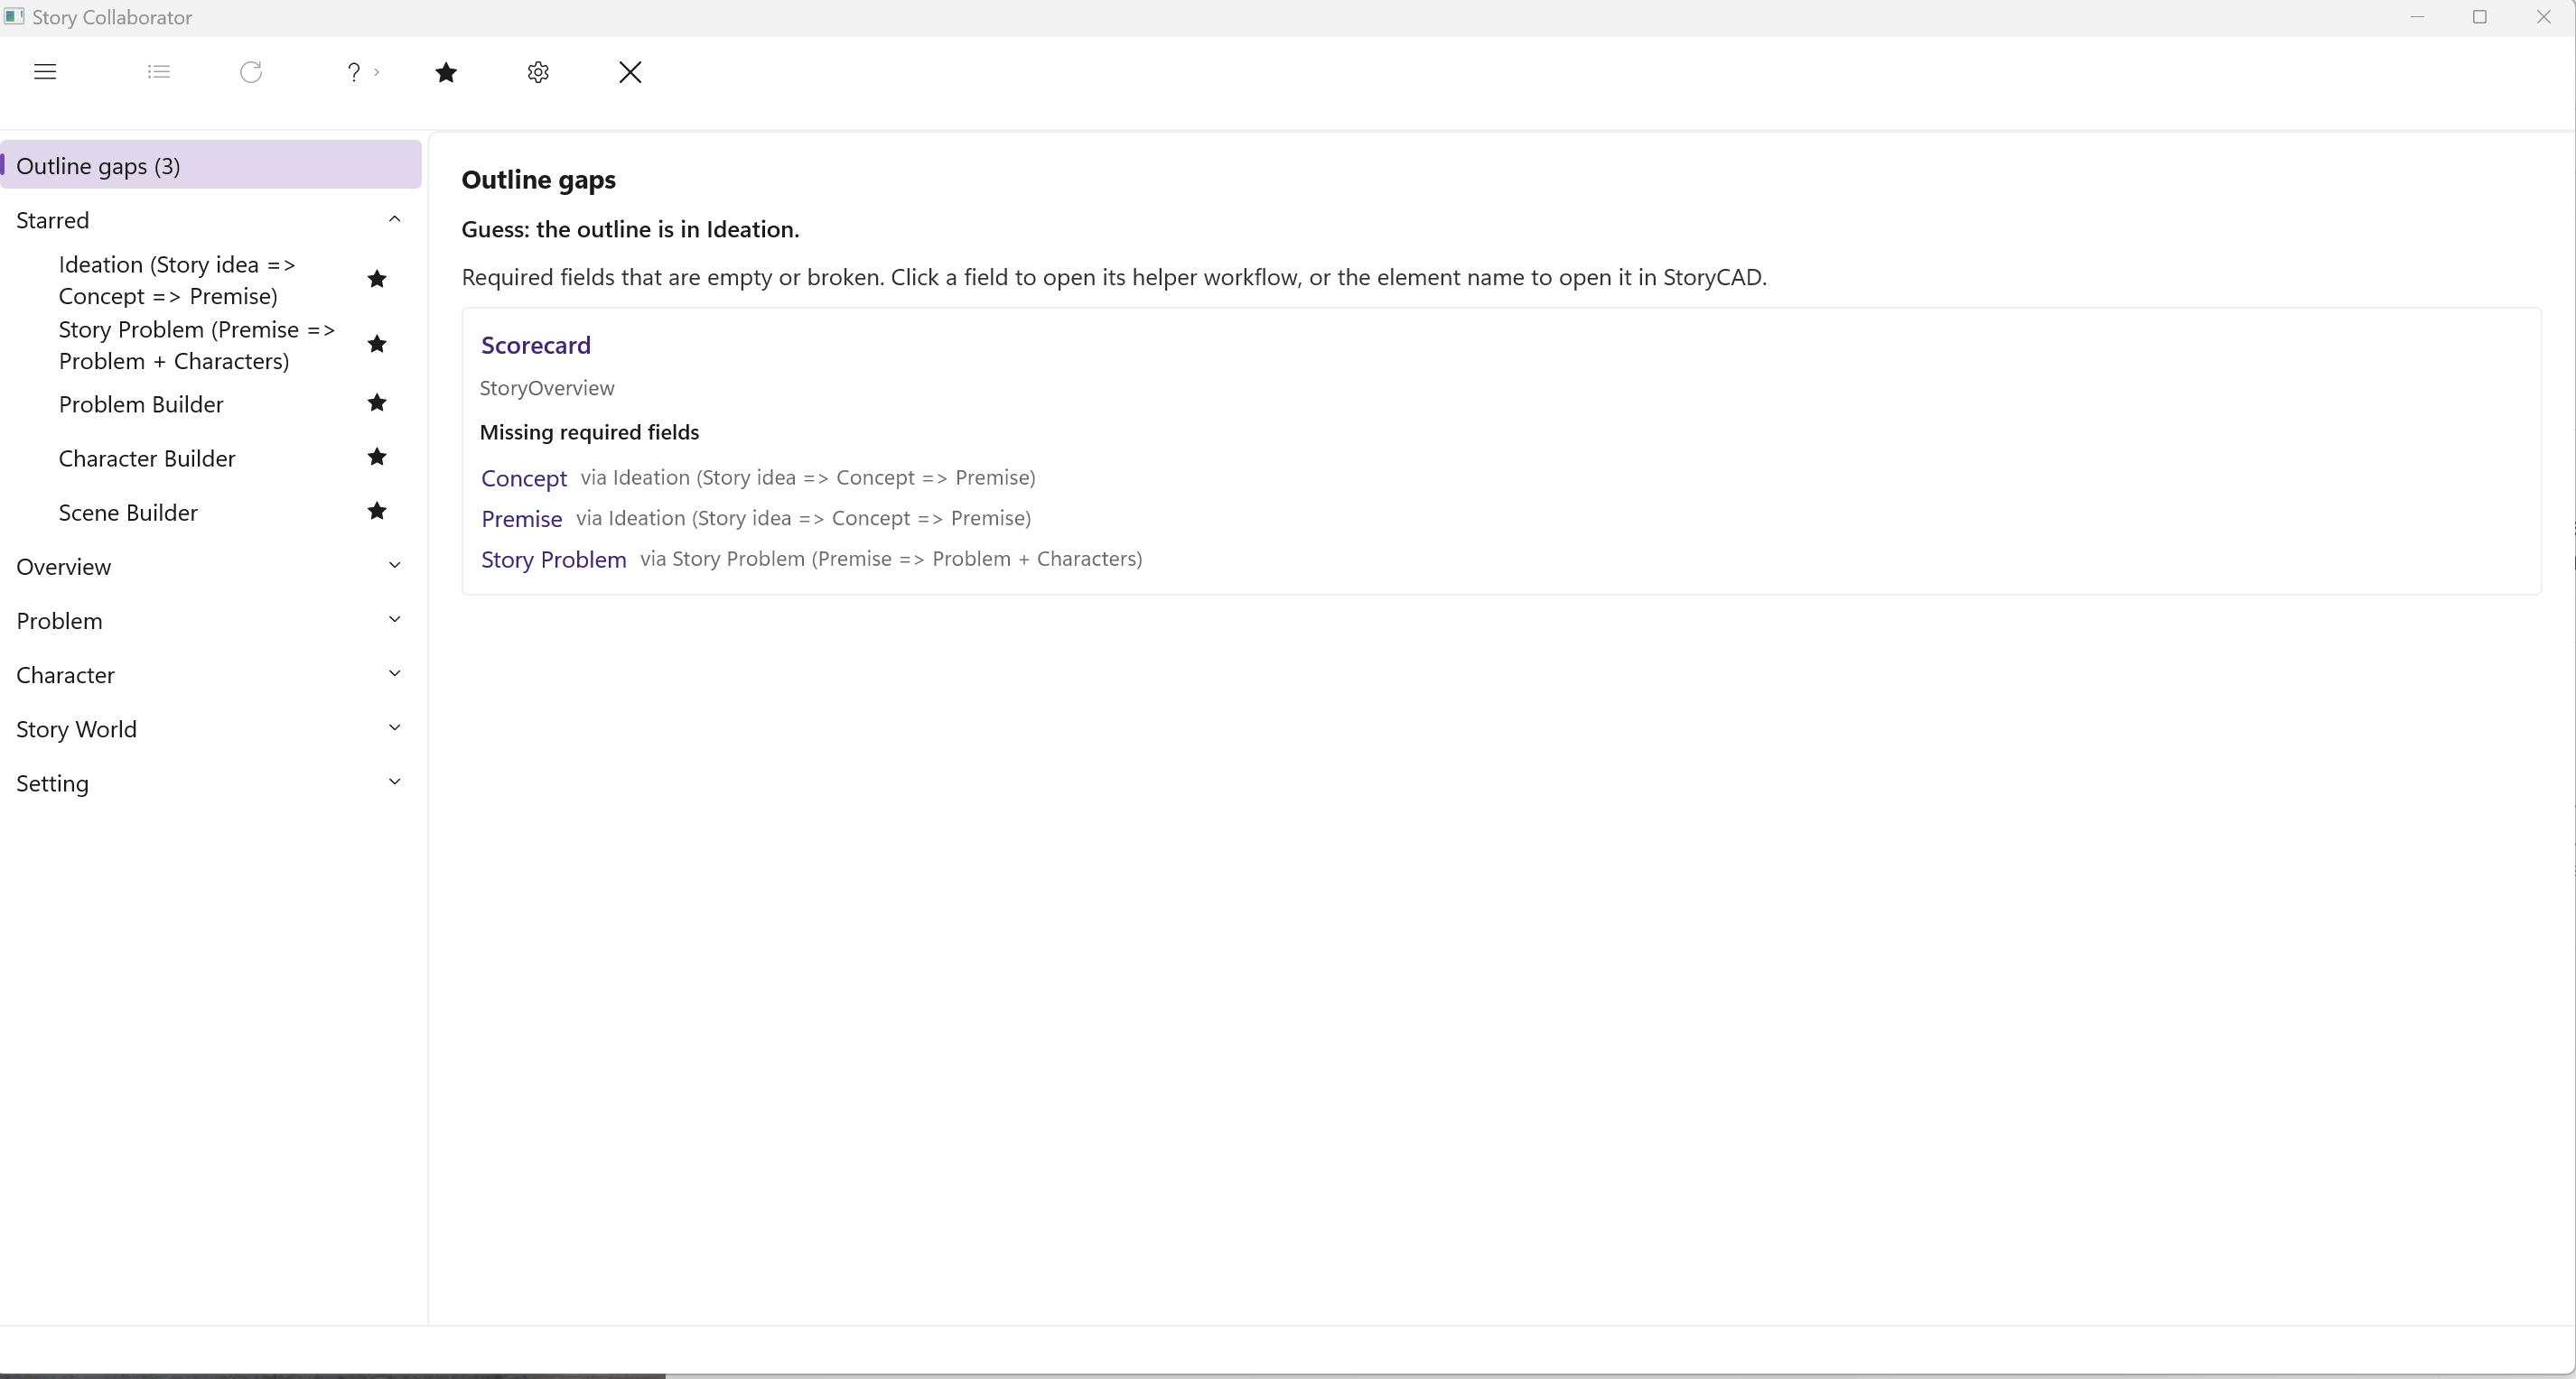Click the StoryOverview label text
The height and width of the screenshot is (1379, 2576).
pyautogui.click(x=547, y=388)
